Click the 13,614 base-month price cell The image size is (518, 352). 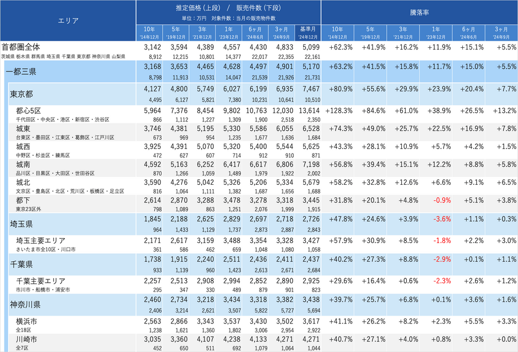pos(309,111)
